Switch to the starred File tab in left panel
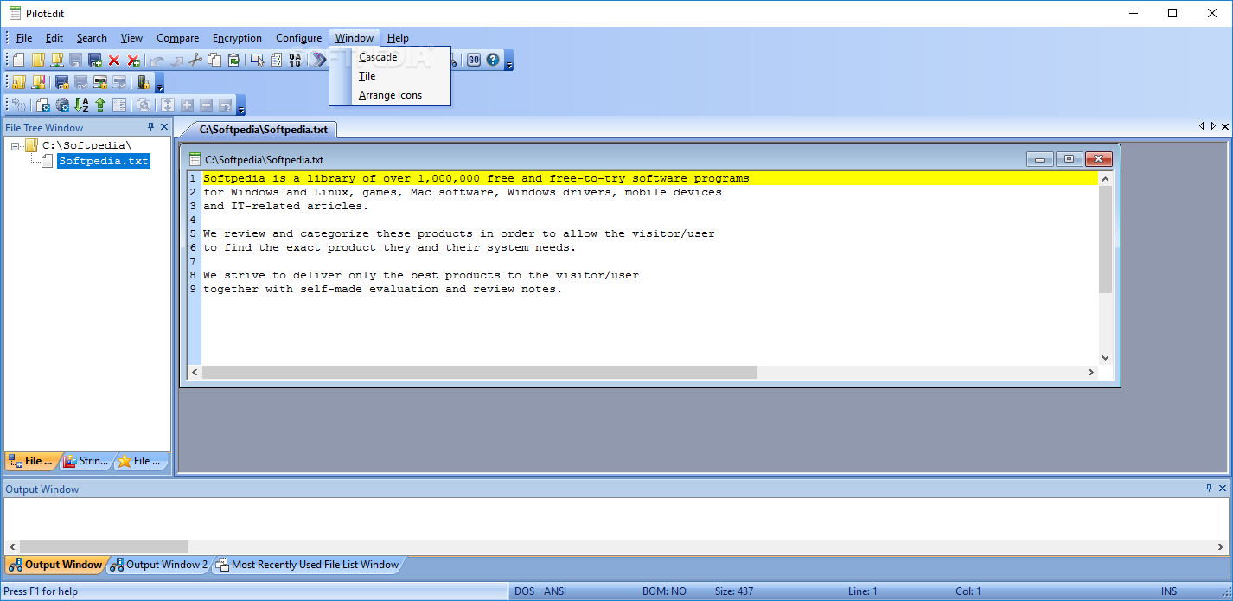This screenshot has width=1233, height=601. (141, 461)
